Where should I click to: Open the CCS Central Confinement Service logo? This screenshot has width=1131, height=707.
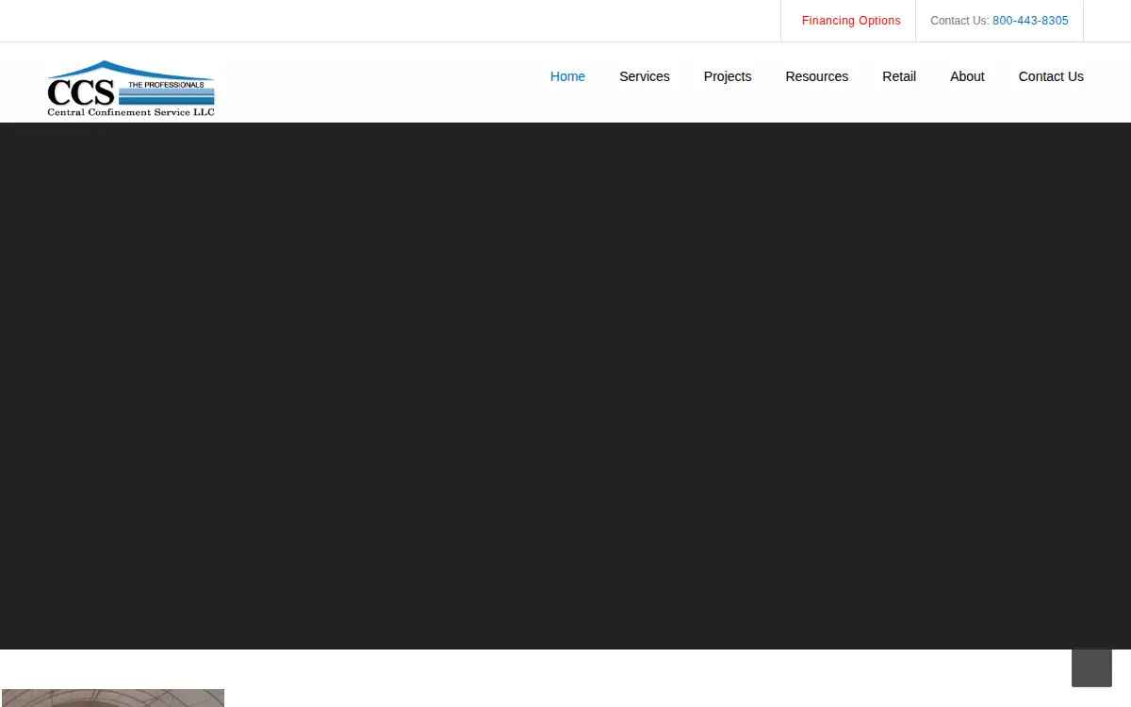(x=131, y=89)
